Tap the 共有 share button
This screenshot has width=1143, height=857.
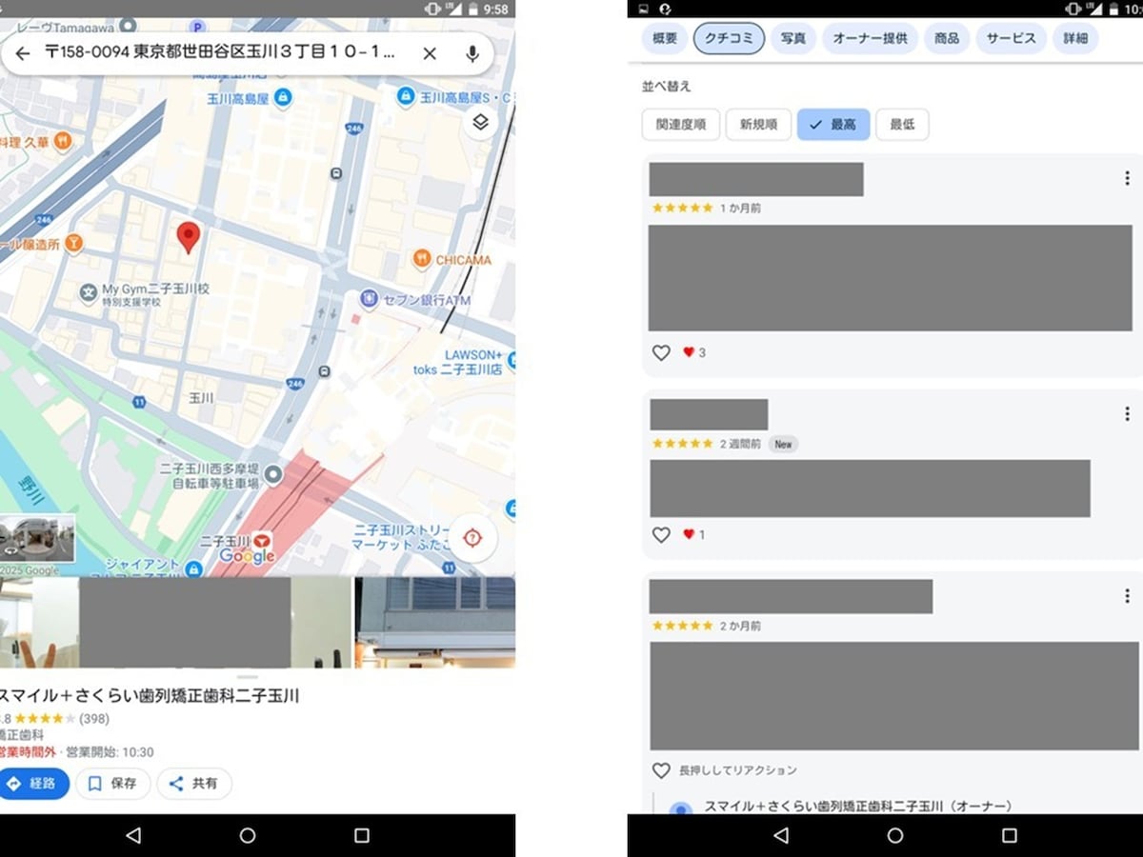pos(194,784)
